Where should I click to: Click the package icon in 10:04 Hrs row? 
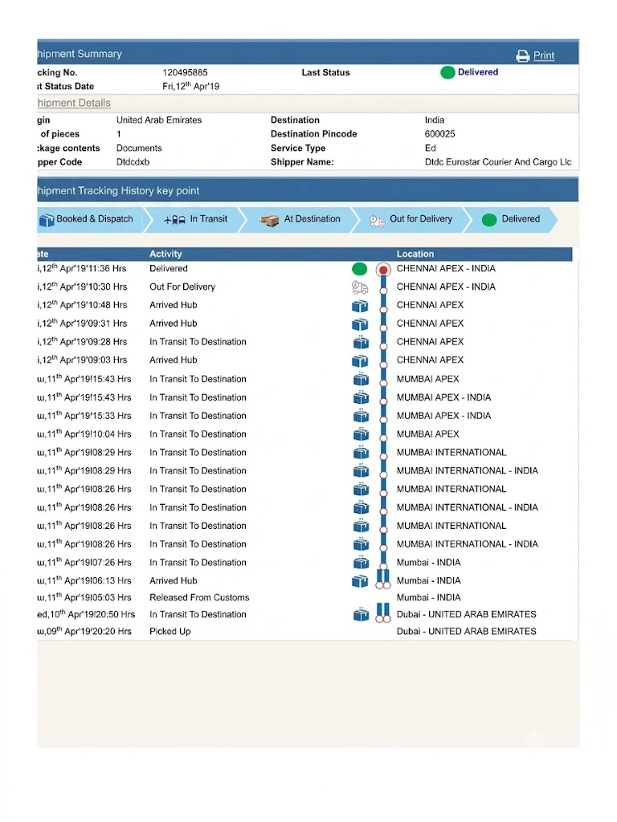coord(361,434)
